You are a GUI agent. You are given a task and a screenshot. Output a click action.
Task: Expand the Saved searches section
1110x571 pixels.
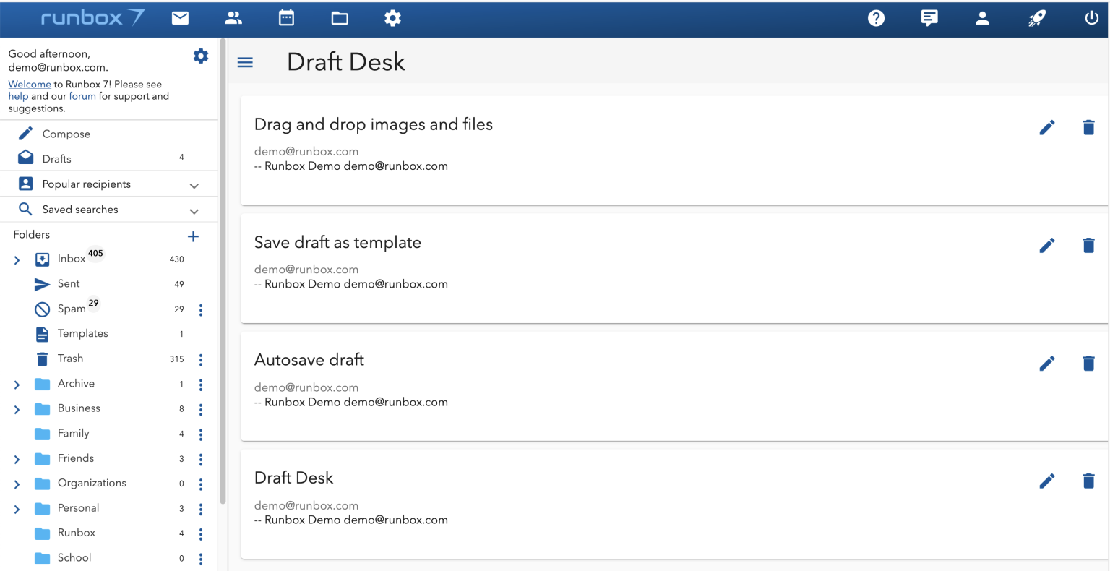coord(194,211)
